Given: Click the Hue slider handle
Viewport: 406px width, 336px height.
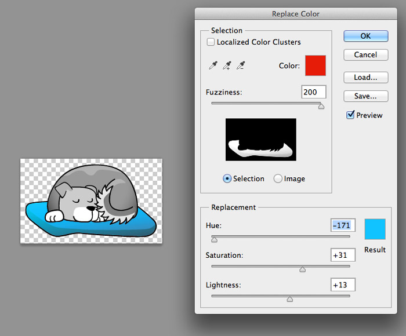Looking at the screenshot, I should (214, 239).
